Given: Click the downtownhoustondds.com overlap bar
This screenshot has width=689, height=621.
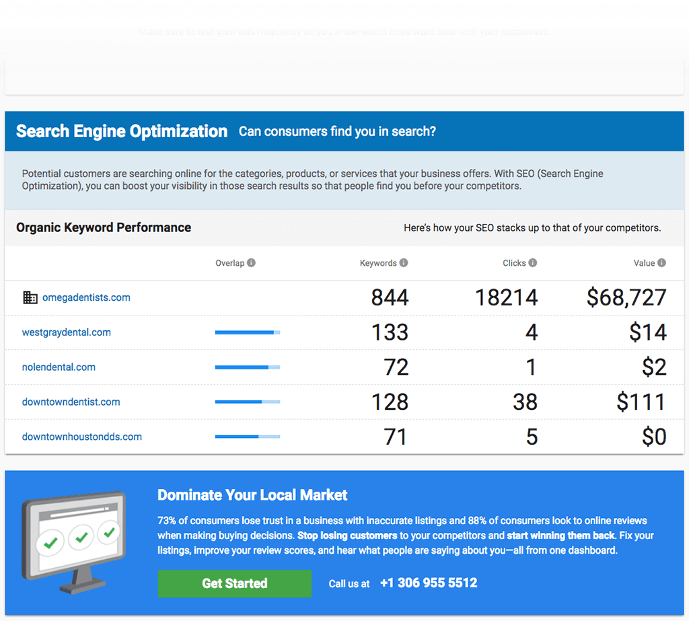Looking at the screenshot, I should pos(248,437).
